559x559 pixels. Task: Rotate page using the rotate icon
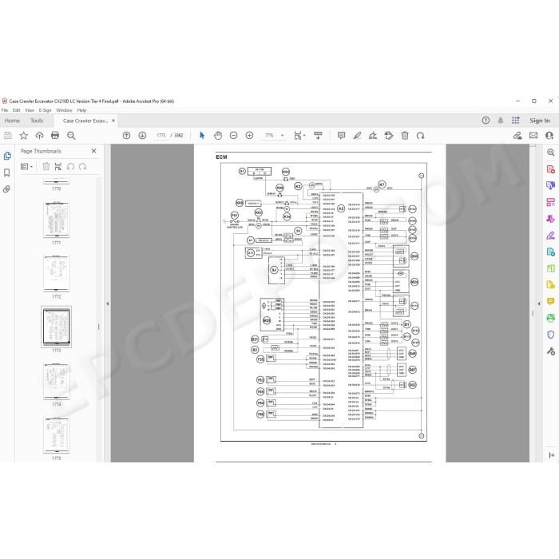[x=420, y=136]
